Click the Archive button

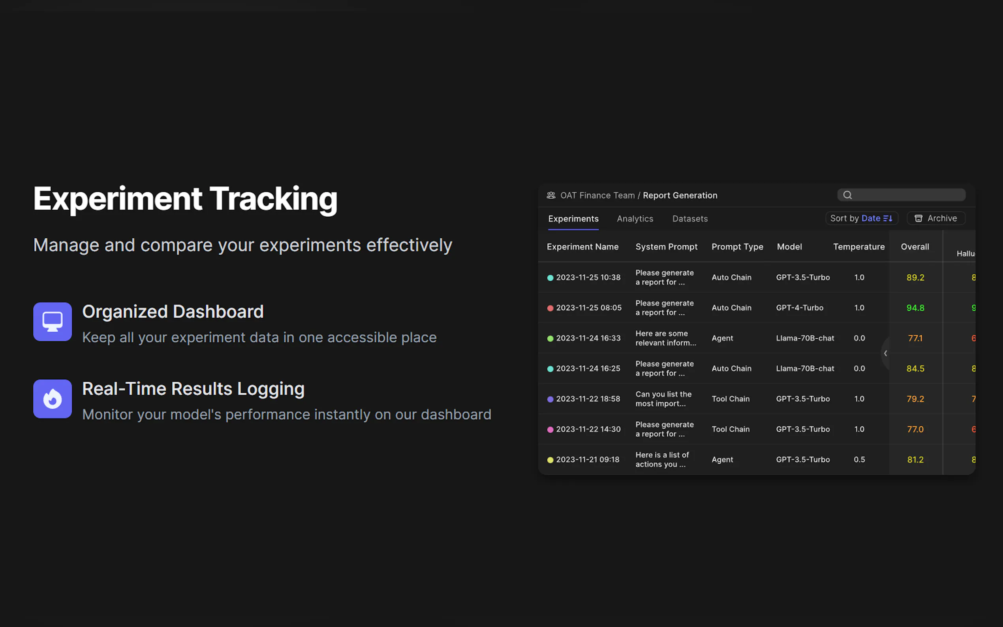[936, 218]
